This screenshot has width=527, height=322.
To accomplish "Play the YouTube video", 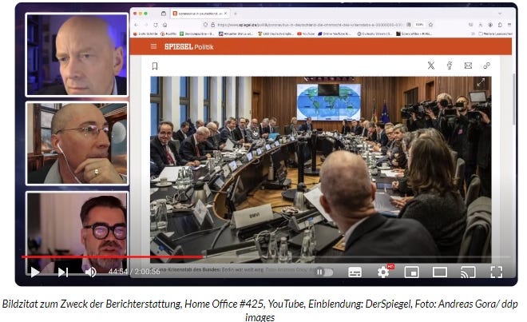I will 35,272.
